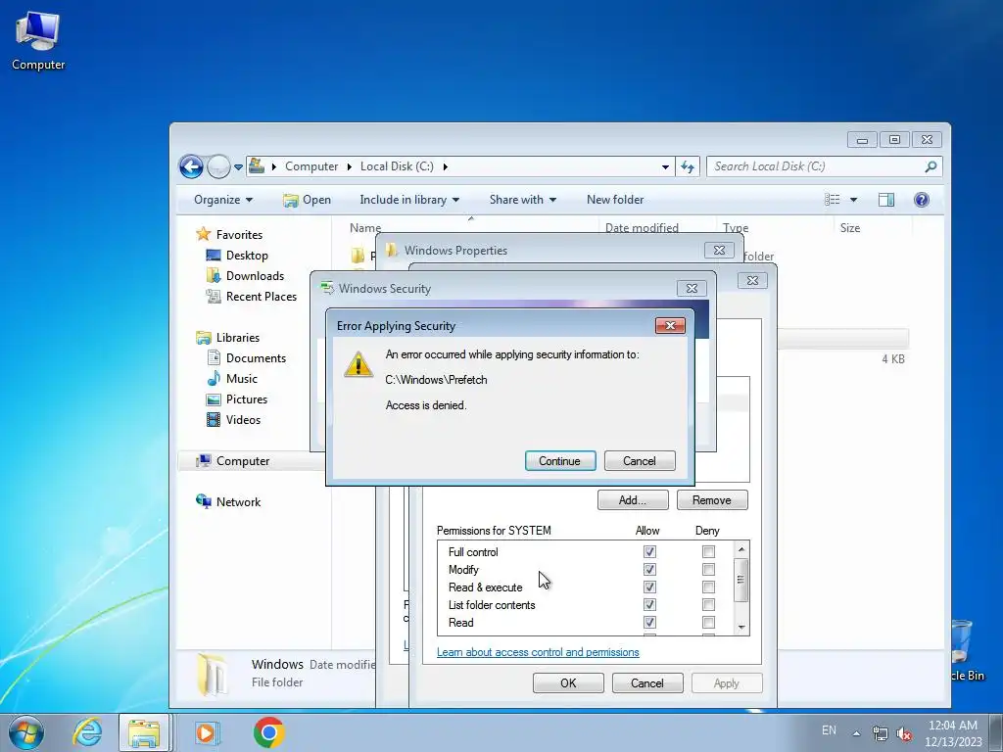Click the muted volume tray icon
Image resolution: width=1003 pixels, height=752 pixels.
pyautogui.click(x=904, y=733)
